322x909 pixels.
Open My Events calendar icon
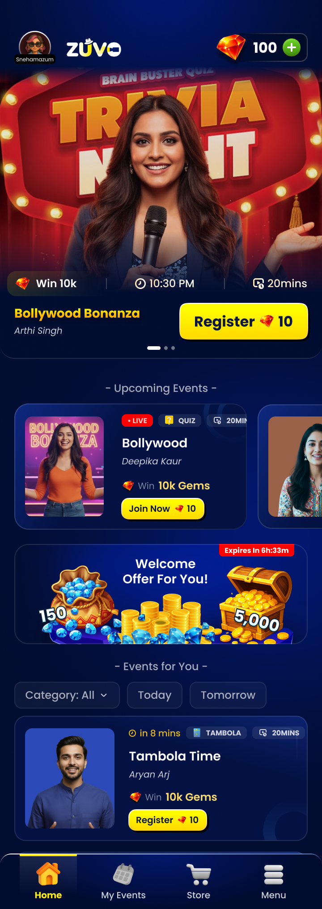123,874
